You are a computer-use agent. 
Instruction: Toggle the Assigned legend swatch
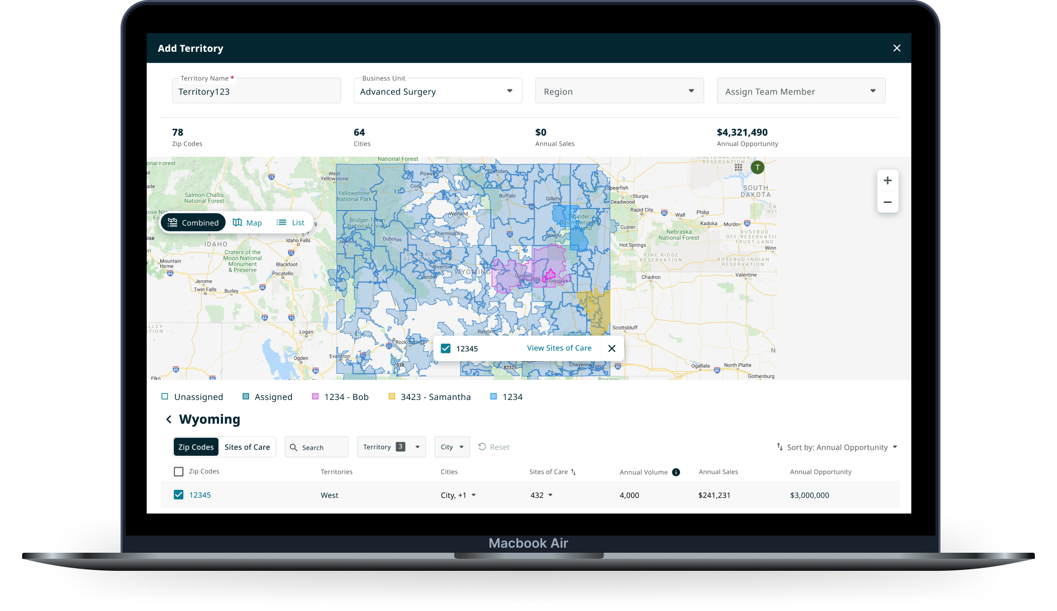[246, 396]
